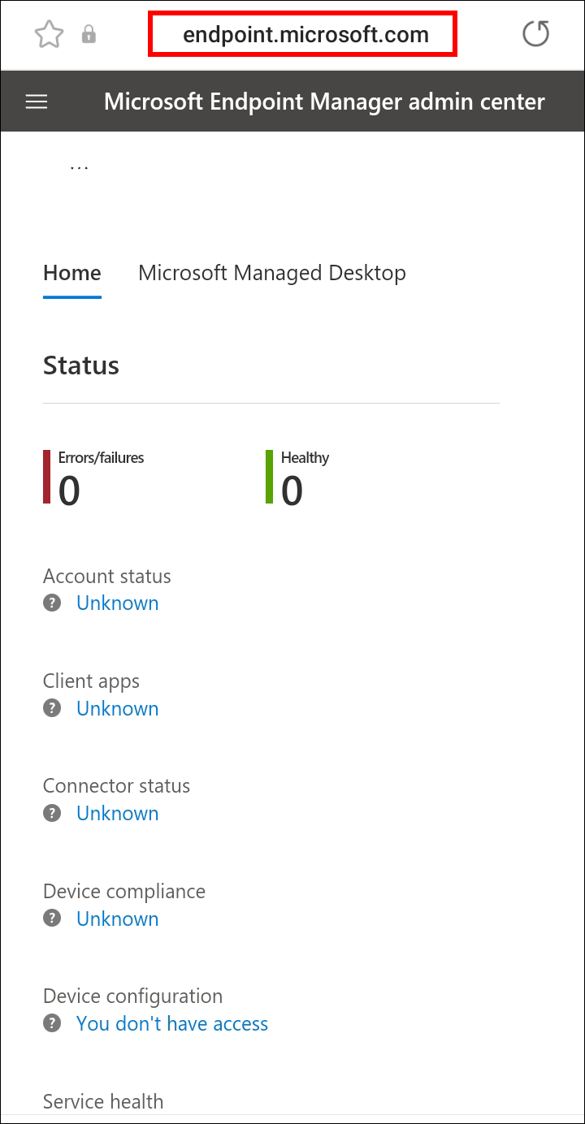Open Connector status Unknown link
Image resolution: width=585 pixels, height=1124 pixels.
point(118,813)
